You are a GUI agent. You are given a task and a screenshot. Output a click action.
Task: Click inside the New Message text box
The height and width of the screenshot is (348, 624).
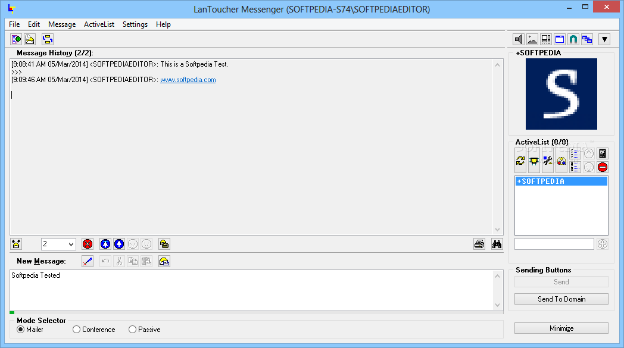251,290
